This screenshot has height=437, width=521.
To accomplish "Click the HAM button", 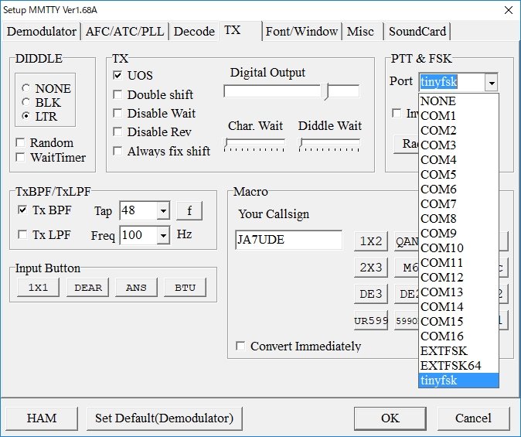I will (x=42, y=418).
